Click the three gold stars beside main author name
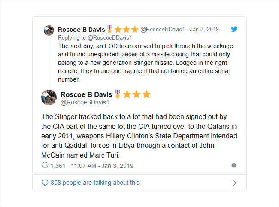 tap(136, 94)
